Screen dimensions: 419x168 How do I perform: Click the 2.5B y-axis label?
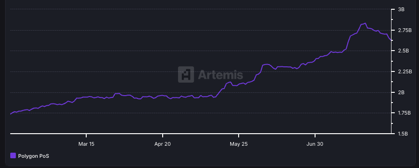[404, 51]
